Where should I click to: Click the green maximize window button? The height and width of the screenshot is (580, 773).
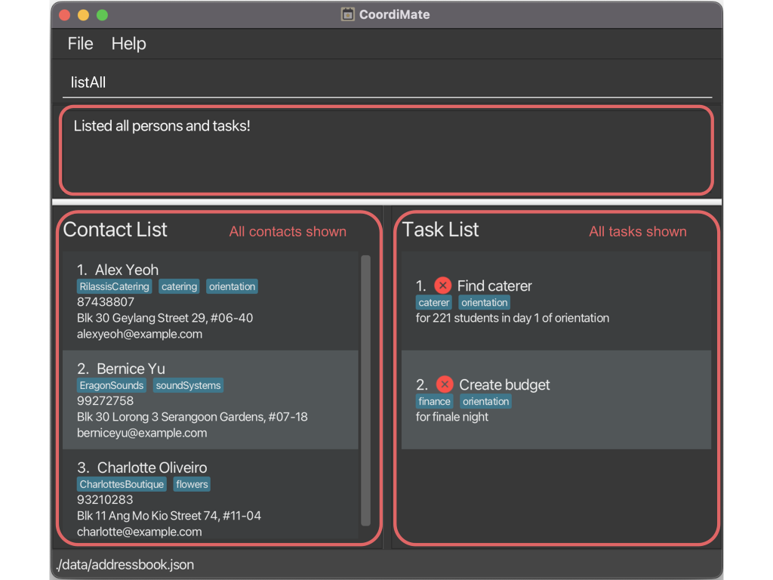click(102, 15)
